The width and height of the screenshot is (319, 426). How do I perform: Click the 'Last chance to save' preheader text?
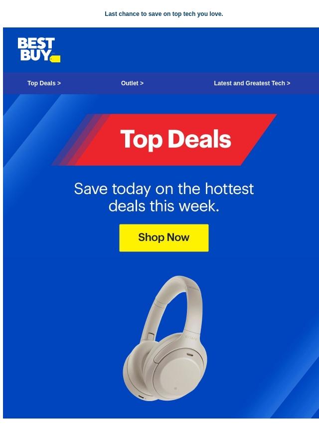click(163, 14)
